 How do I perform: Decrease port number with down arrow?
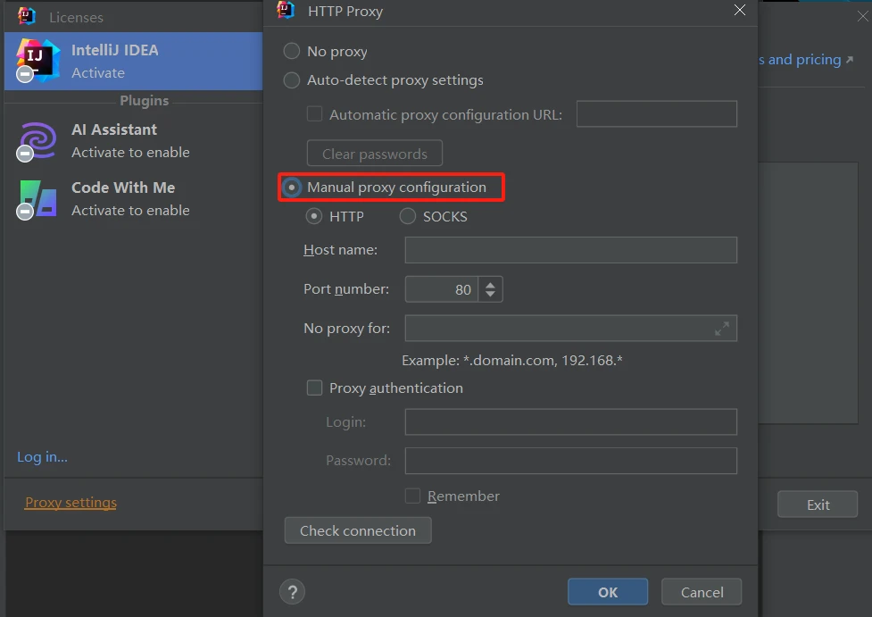click(490, 295)
